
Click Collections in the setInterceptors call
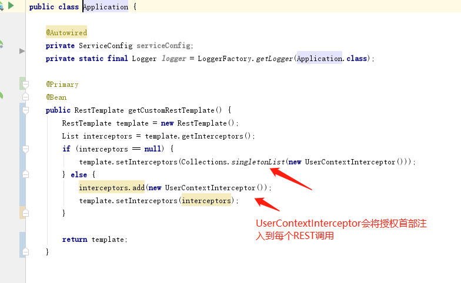[205, 162]
